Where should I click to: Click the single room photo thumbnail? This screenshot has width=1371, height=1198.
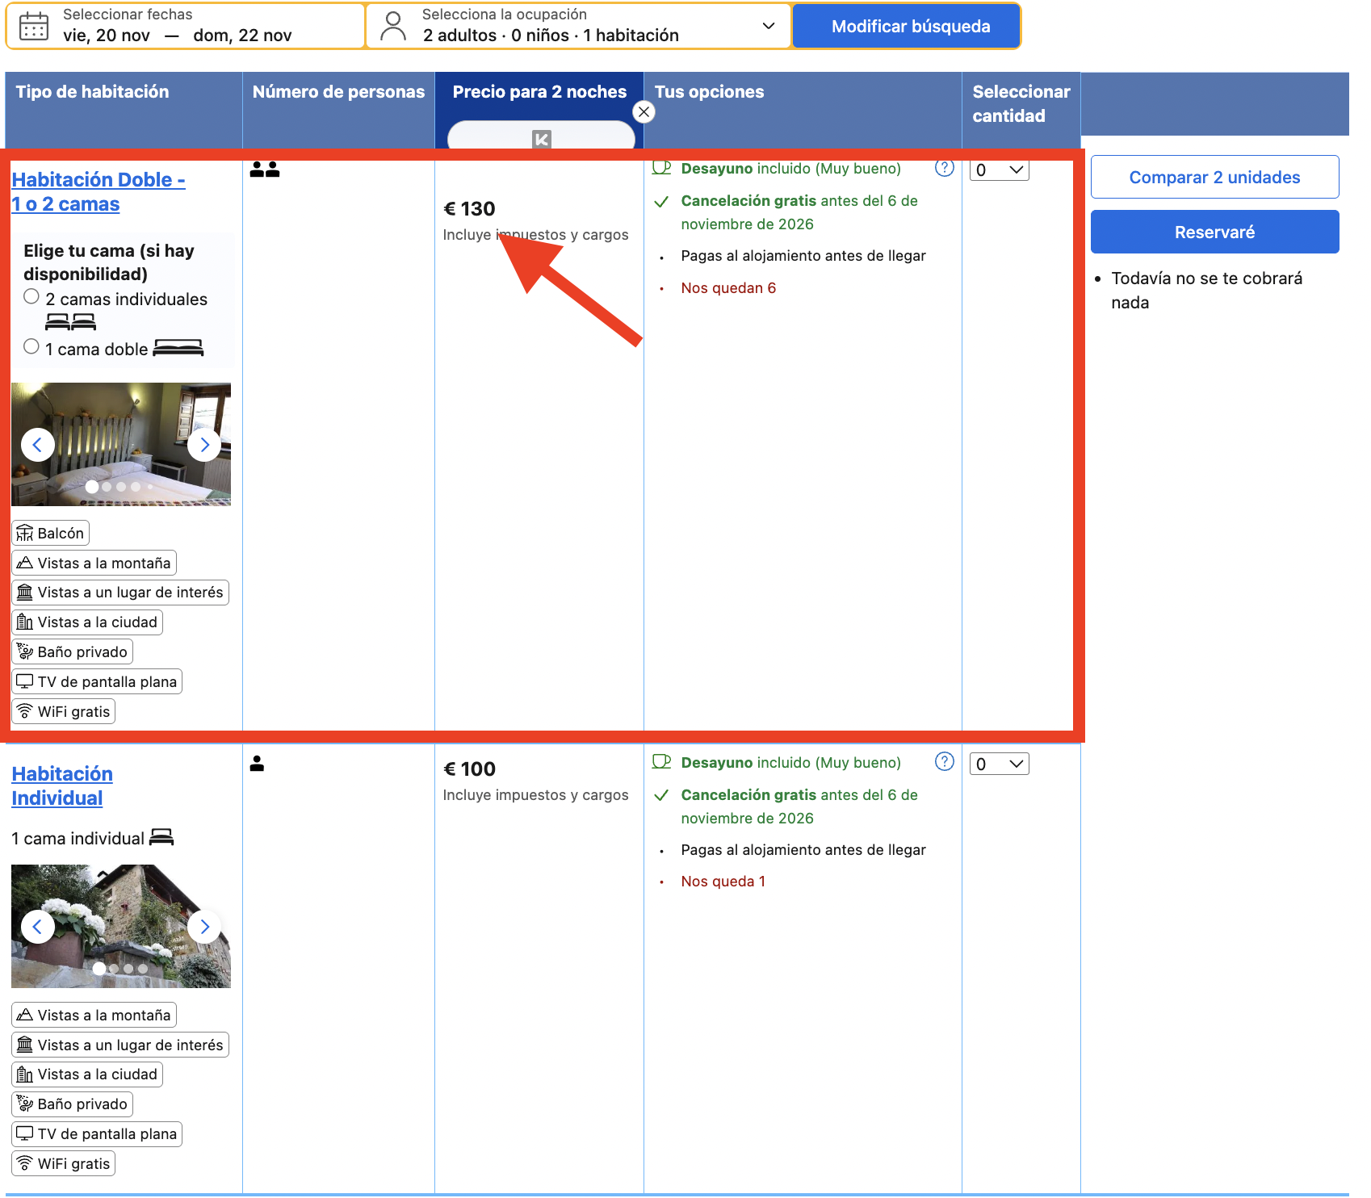pos(121,926)
